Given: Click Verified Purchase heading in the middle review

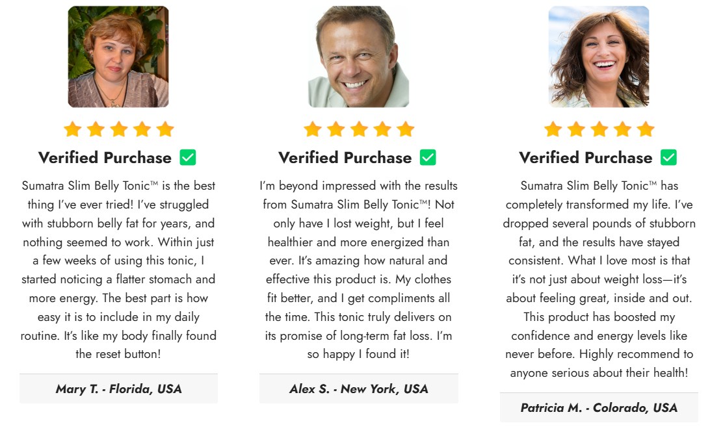Looking at the screenshot, I should [x=345, y=157].
